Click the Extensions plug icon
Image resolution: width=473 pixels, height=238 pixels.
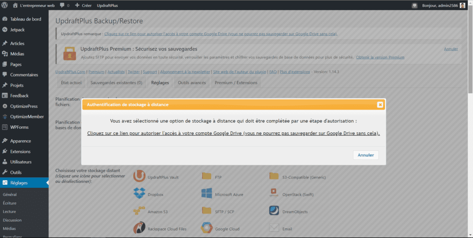point(5,152)
